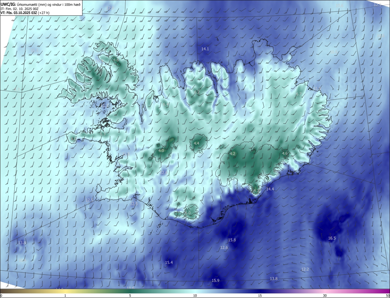Click the map title "Úrkomumætti (mm) og vindur í 100m hæð"
This screenshot has height=298, width=390.
tap(49, 4)
